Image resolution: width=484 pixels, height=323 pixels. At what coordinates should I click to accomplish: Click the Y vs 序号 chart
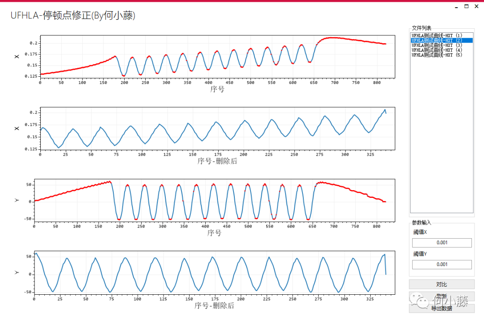(x=215, y=200)
